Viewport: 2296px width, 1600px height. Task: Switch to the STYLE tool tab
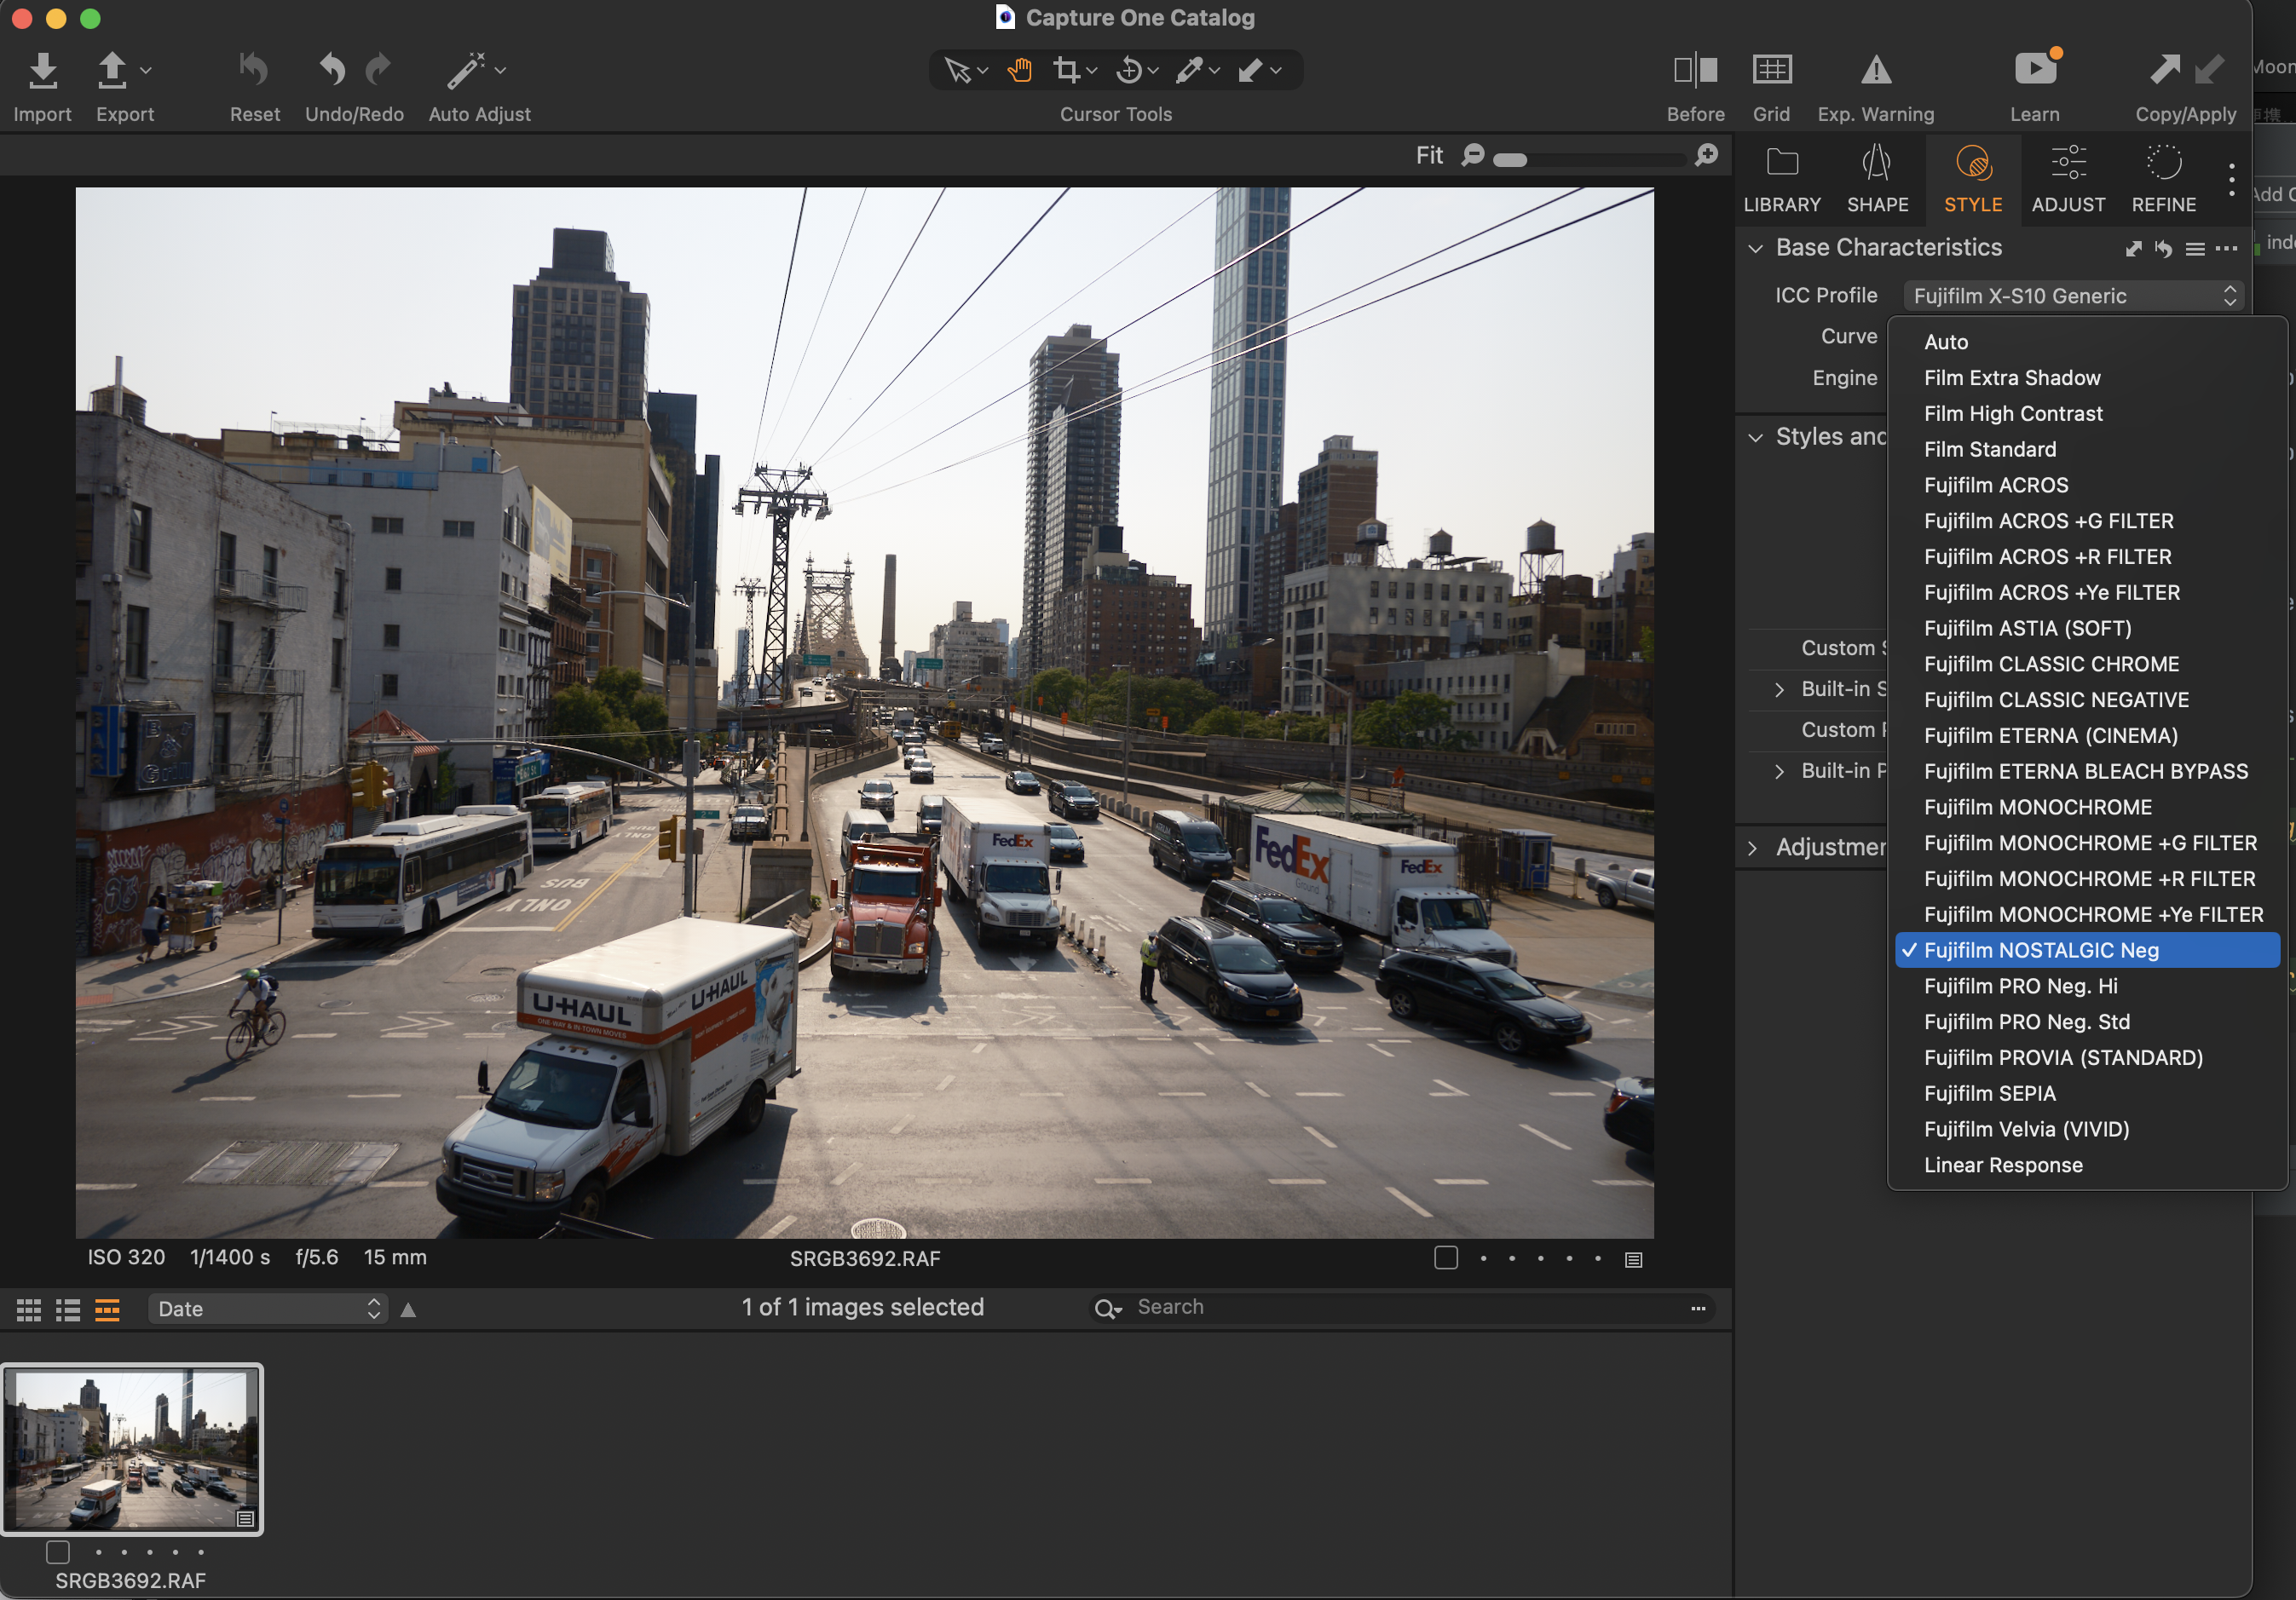click(1973, 180)
